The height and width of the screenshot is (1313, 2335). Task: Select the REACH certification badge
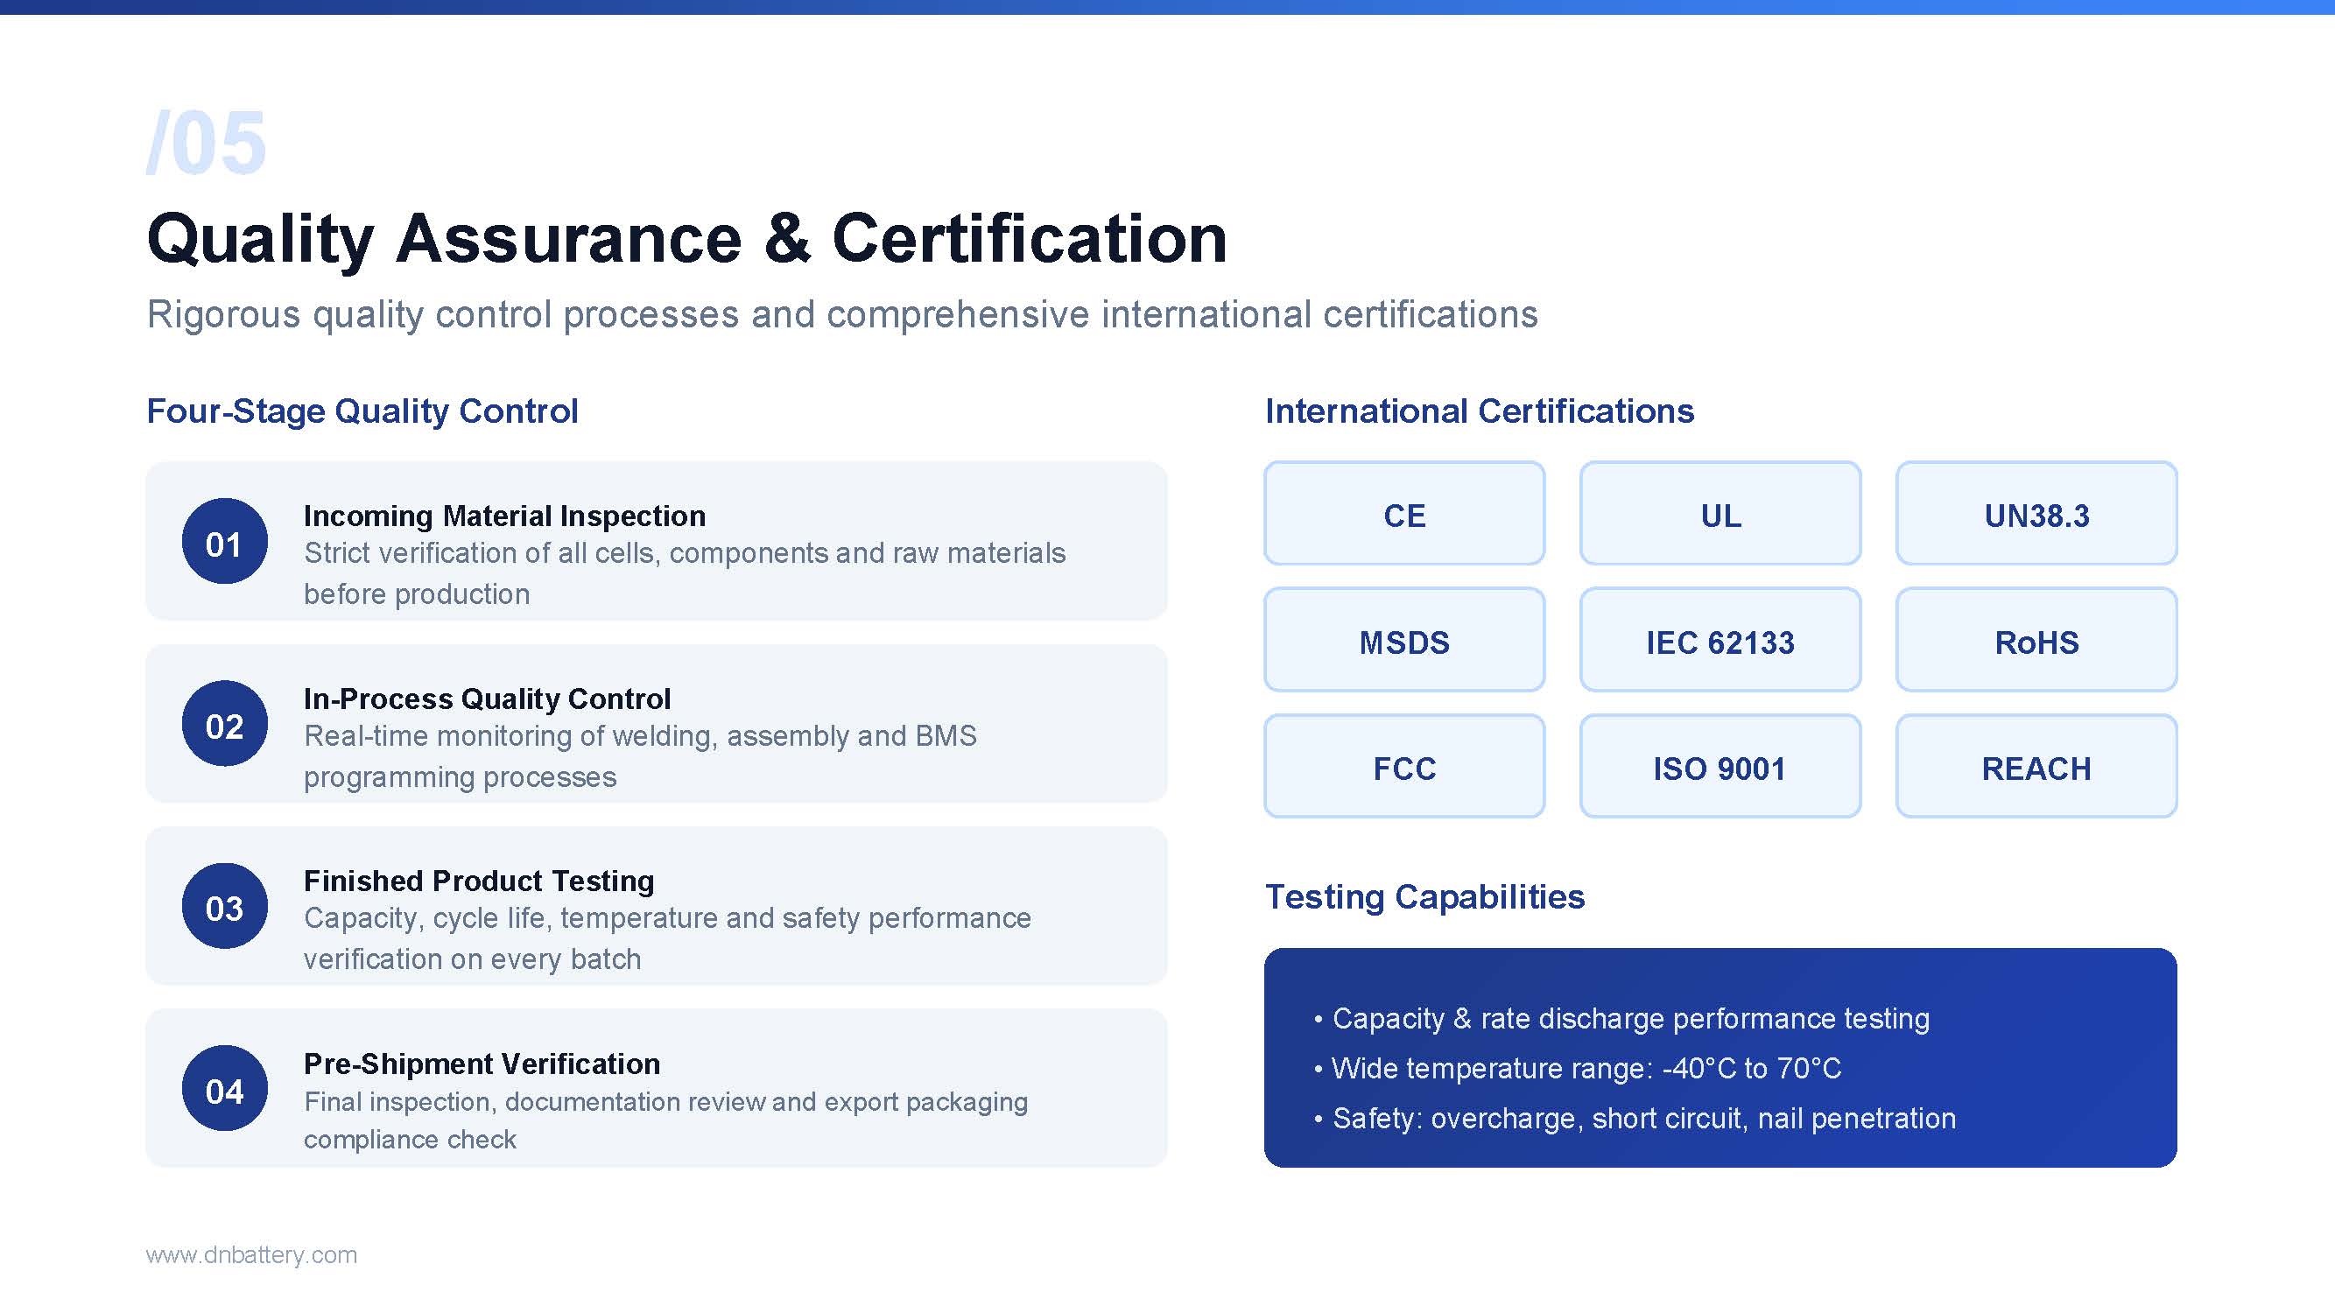pos(2036,767)
